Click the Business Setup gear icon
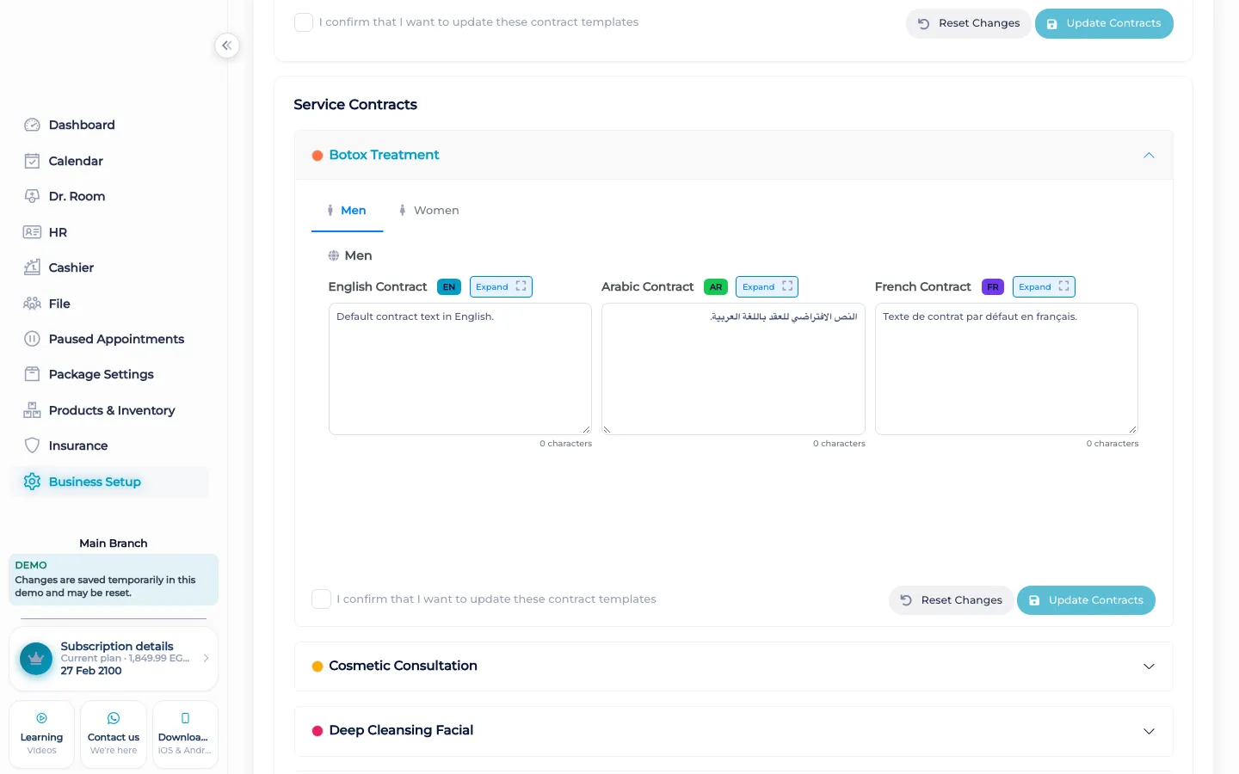Screen dimensions: 1239x774 point(32,482)
